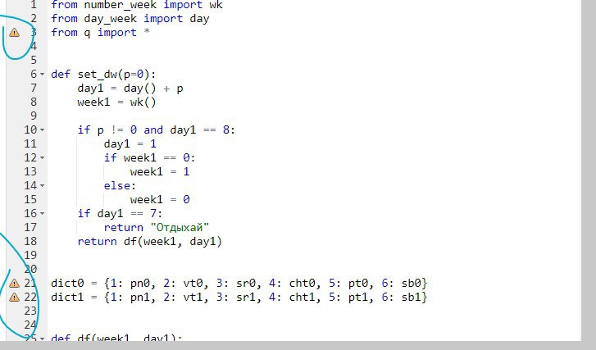This screenshot has height=350, width=596.
Task: Click line number 17 in the gutter
Action: pyautogui.click(x=30, y=227)
